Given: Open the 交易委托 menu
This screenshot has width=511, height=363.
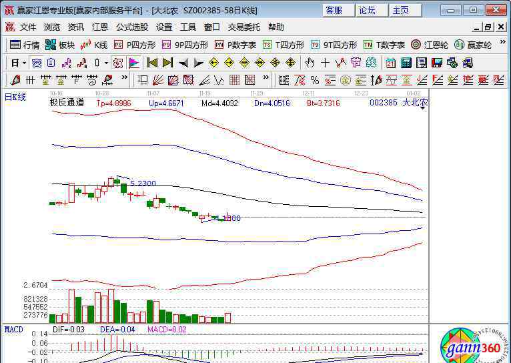Looking at the screenshot, I should pos(244,27).
